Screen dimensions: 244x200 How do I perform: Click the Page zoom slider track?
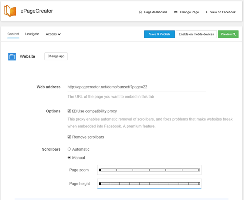[x=149, y=170]
